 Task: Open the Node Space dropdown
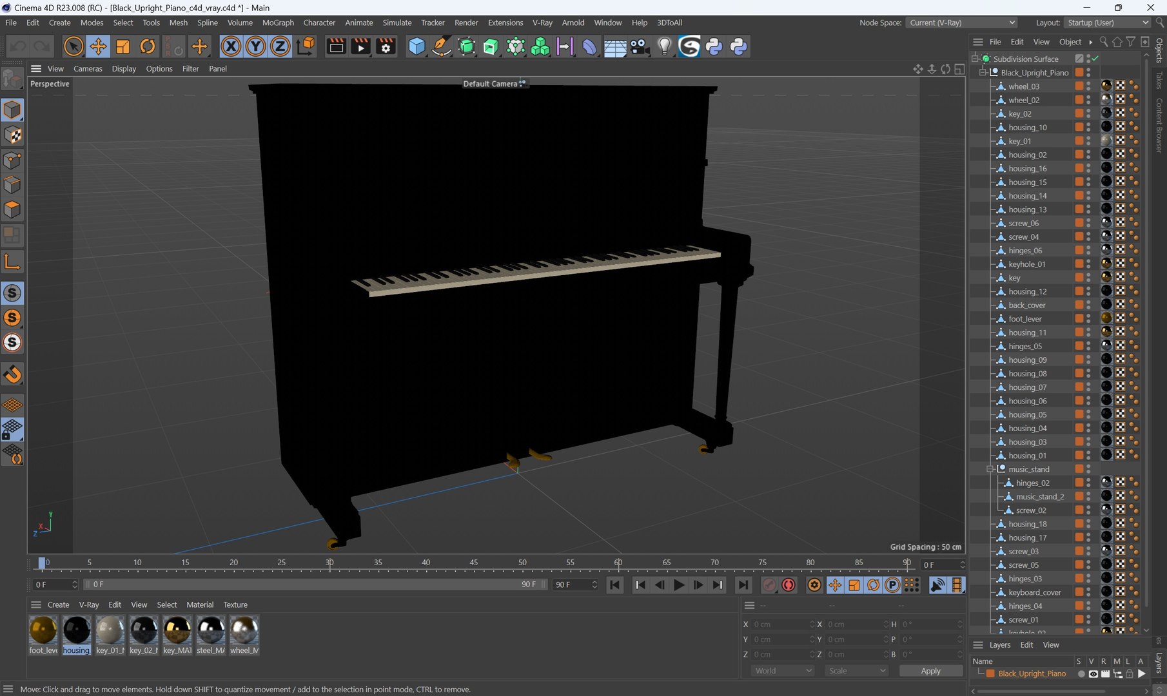click(x=962, y=23)
